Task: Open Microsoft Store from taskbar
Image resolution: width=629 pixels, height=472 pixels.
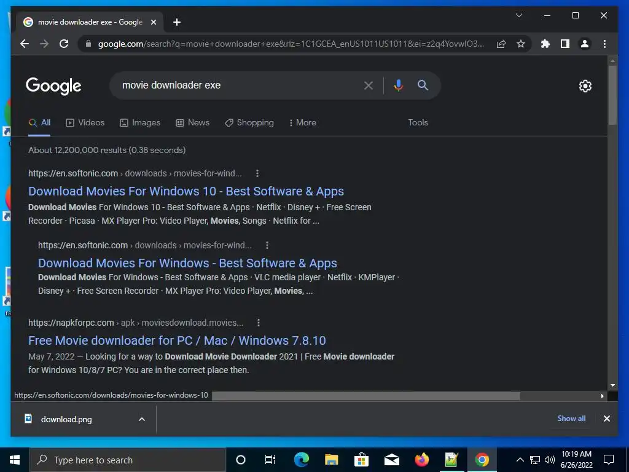Action: pyautogui.click(x=361, y=460)
